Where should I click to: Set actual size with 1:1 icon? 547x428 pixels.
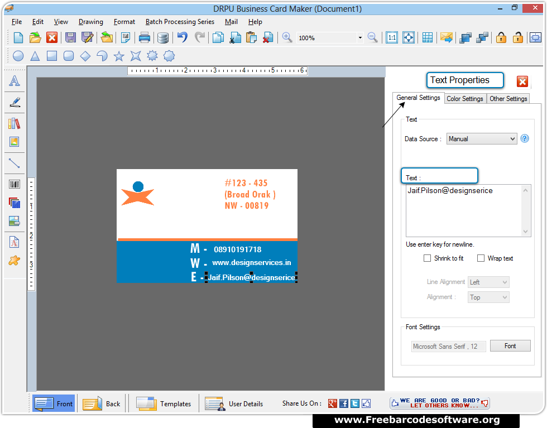392,38
